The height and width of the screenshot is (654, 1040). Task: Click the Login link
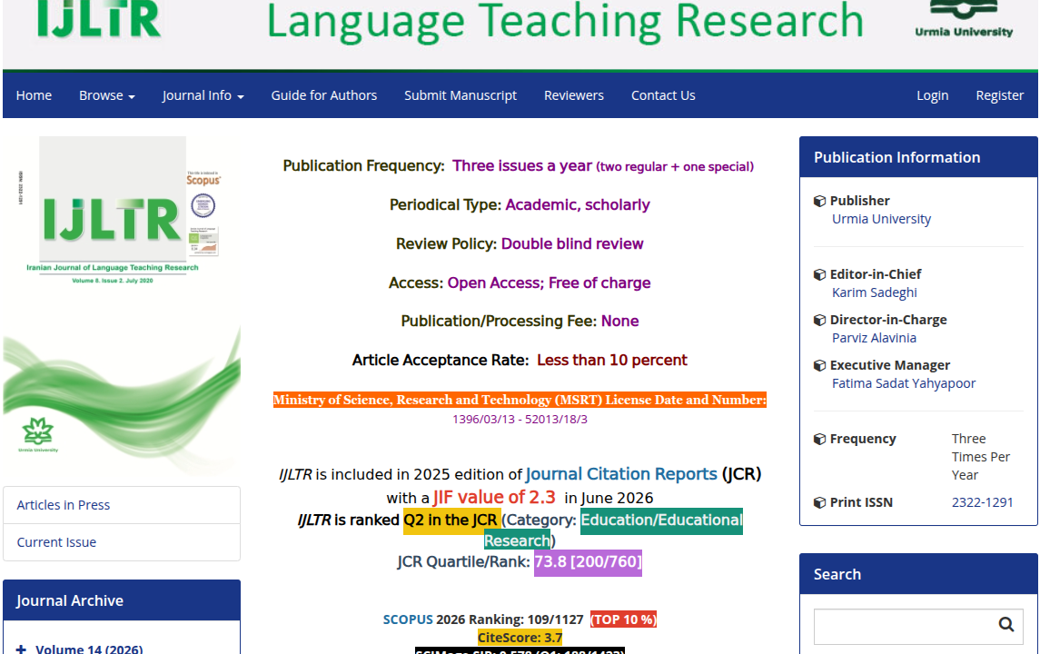pos(933,95)
